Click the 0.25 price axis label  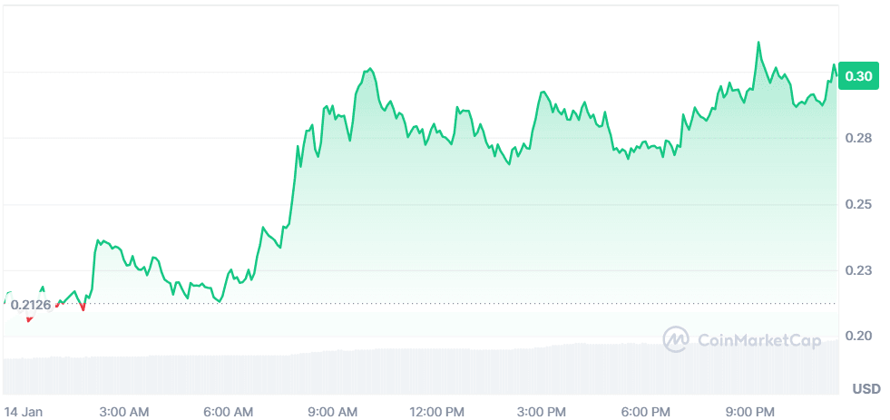tap(857, 204)
